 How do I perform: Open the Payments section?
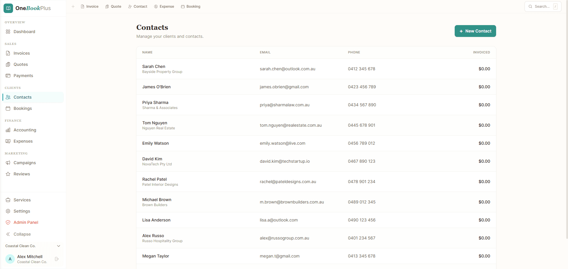coord(23,76)
